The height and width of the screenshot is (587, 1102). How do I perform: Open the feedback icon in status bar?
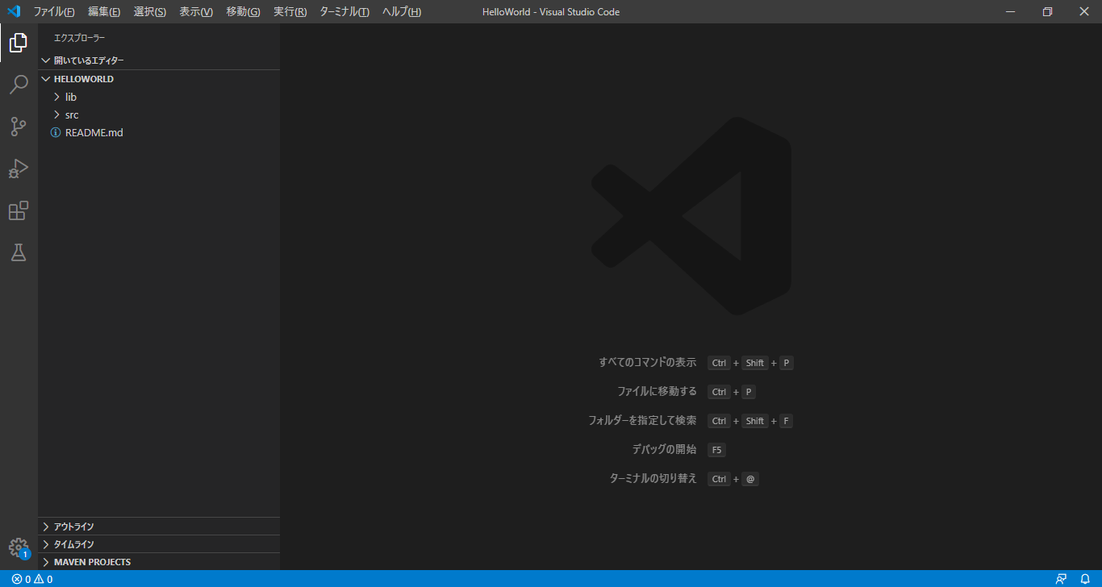coord(1061,579)
